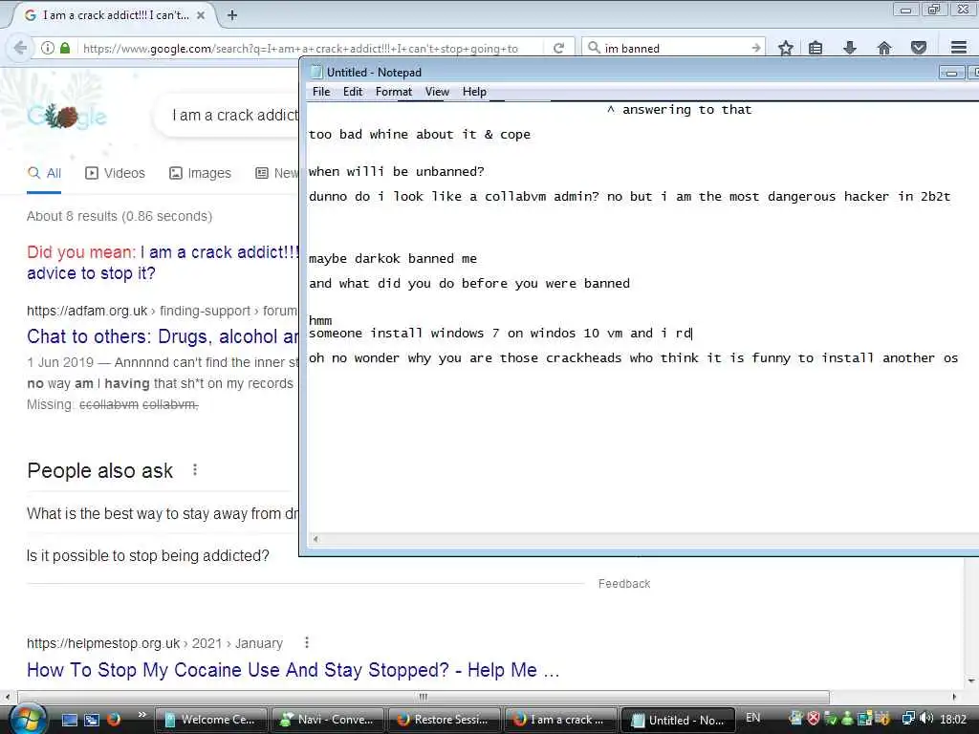Select the All search tab

(x=44, y=174)
